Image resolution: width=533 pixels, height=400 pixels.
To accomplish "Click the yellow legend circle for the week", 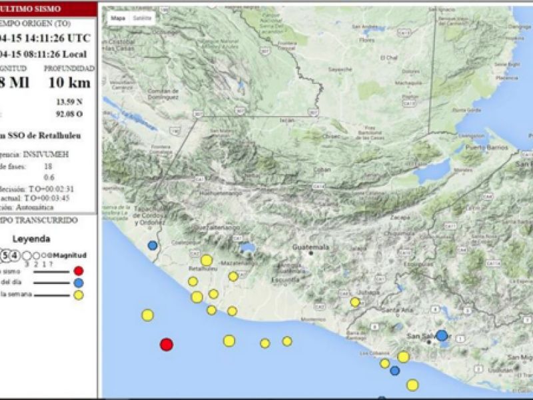I will [x=79, y=295].
